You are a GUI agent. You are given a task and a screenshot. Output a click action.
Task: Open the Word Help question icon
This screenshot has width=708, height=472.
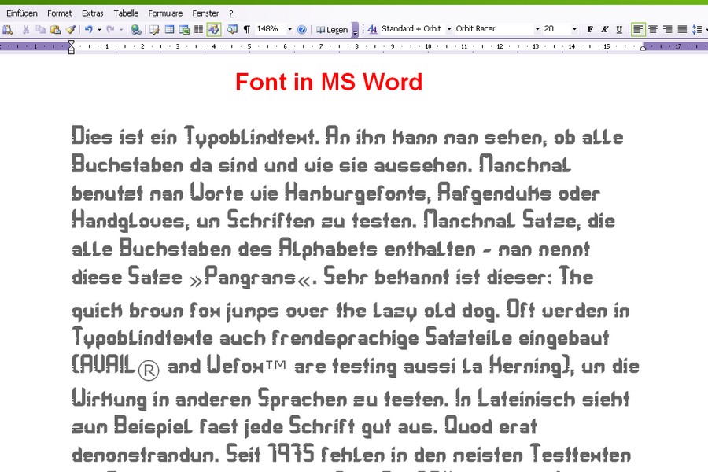[x=302, y=30]
